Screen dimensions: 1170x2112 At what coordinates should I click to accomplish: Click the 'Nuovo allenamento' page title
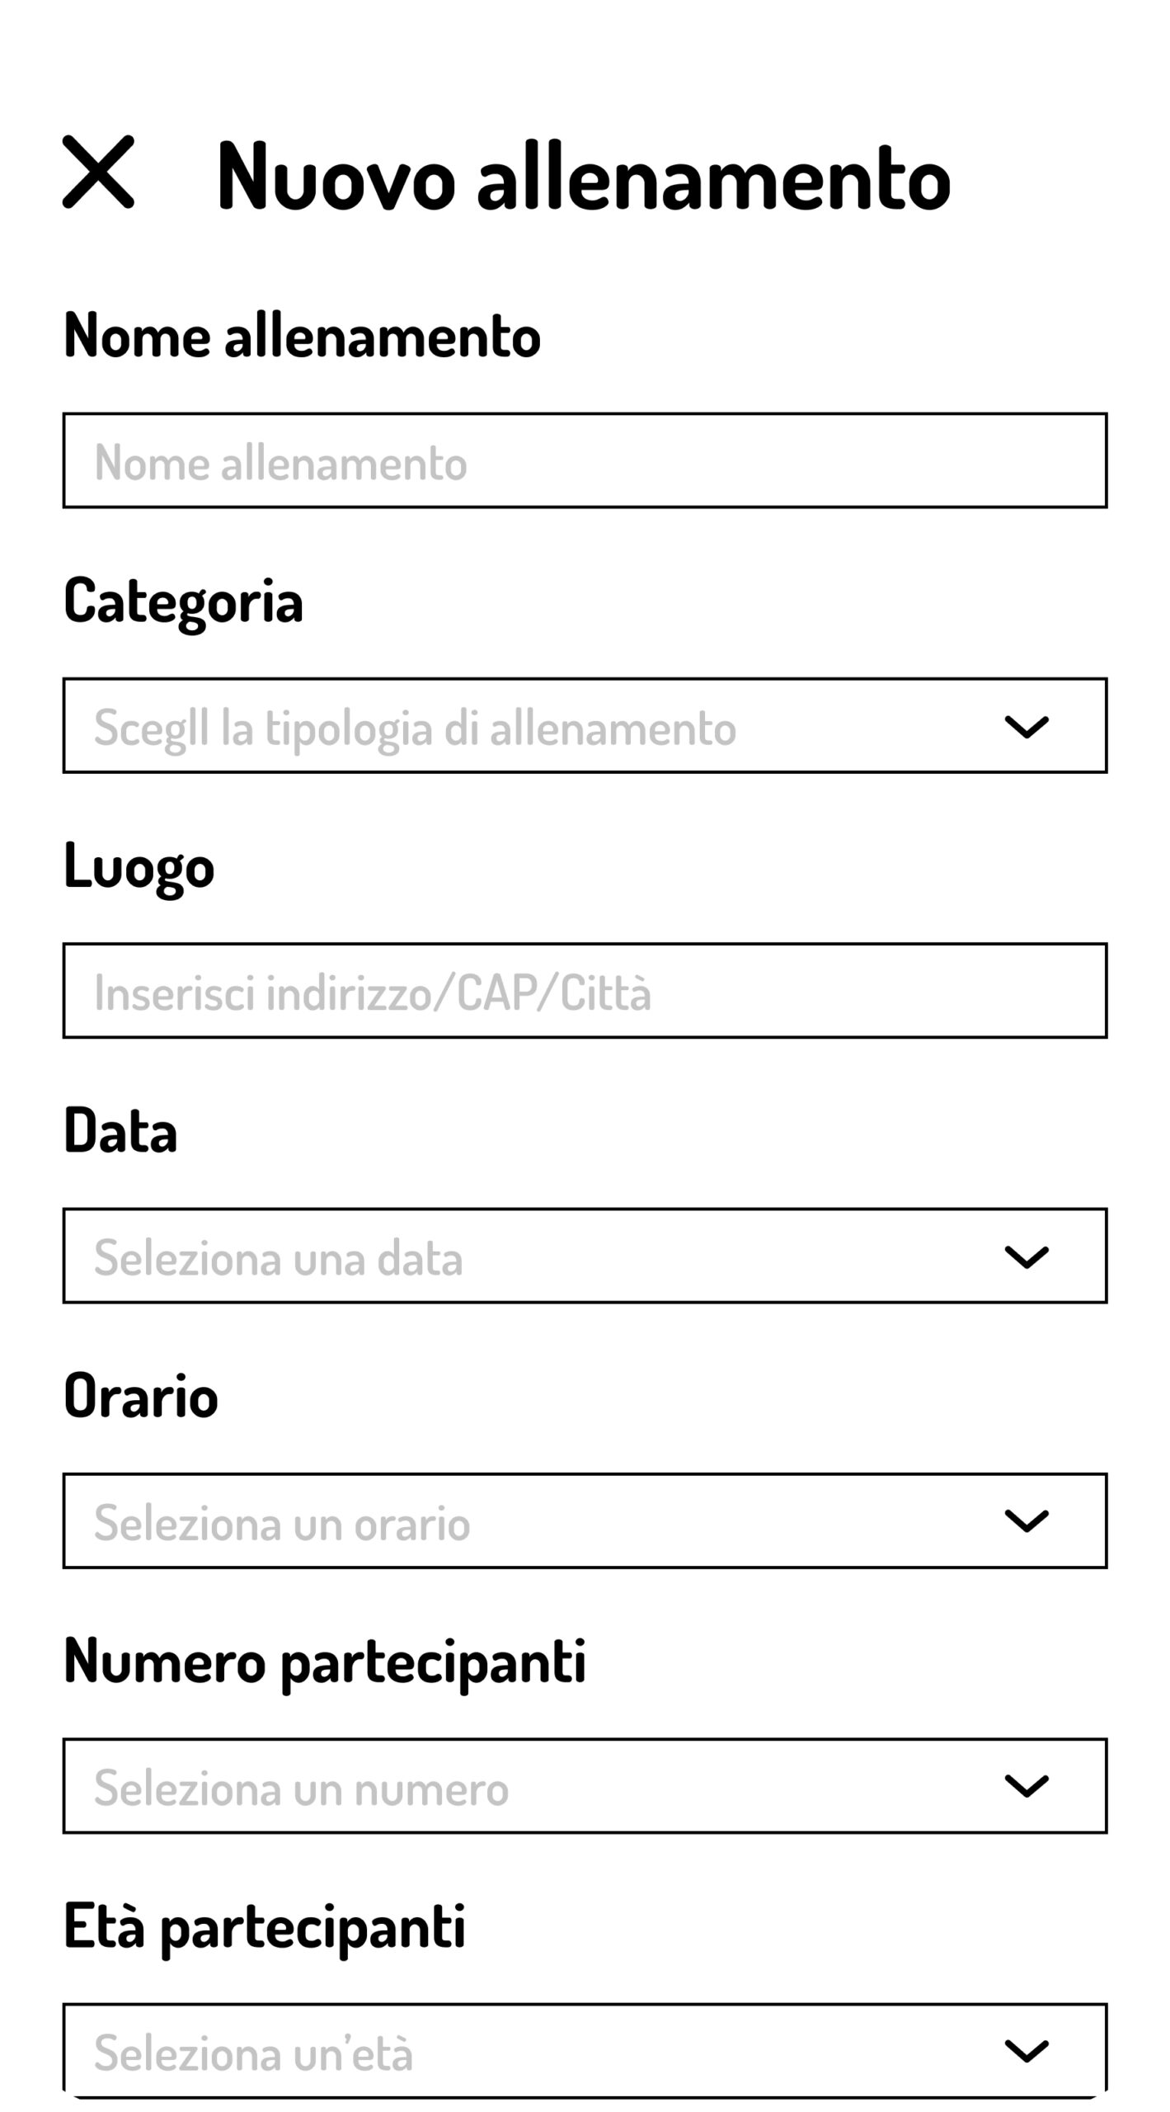pos(583,176)
